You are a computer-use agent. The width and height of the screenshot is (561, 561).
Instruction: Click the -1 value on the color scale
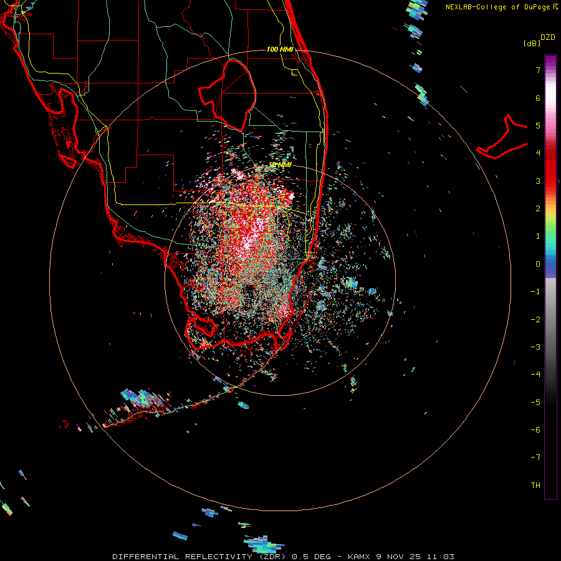(x=535, y=292)
